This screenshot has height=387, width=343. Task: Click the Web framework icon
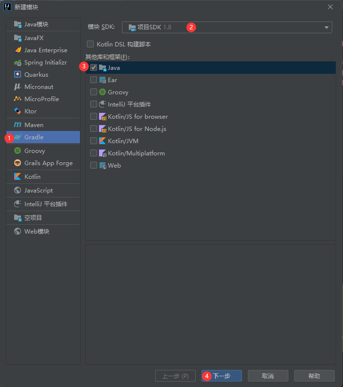(102, 165)
